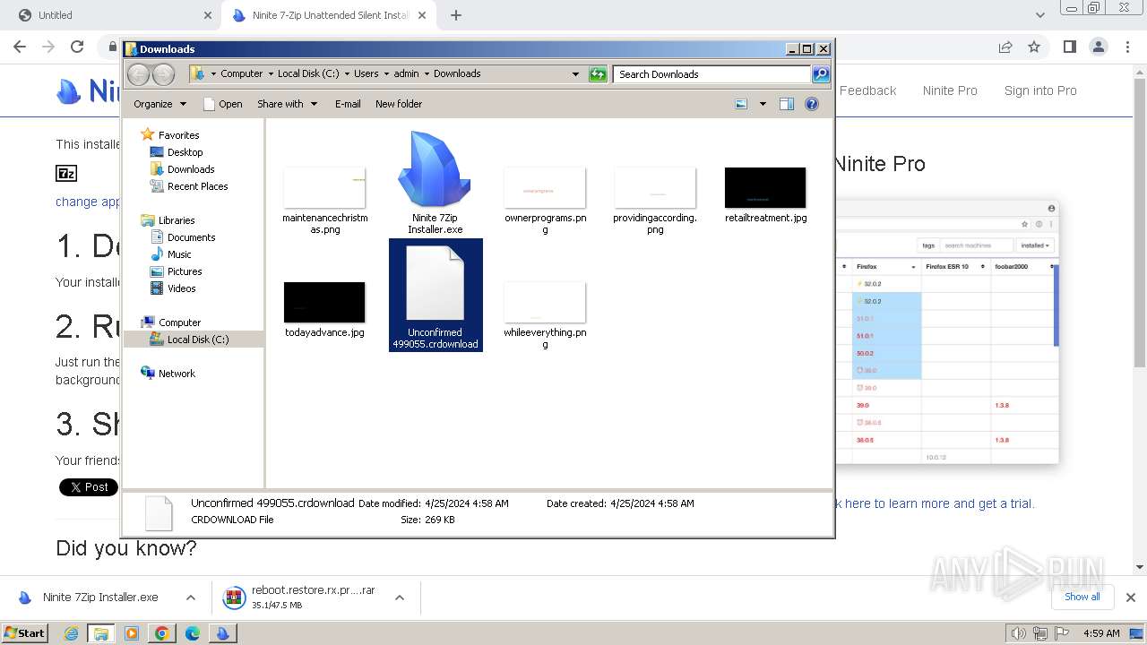
Task: Select the Unconfirmed 499055.crdownload file
Action: point(436,295)
